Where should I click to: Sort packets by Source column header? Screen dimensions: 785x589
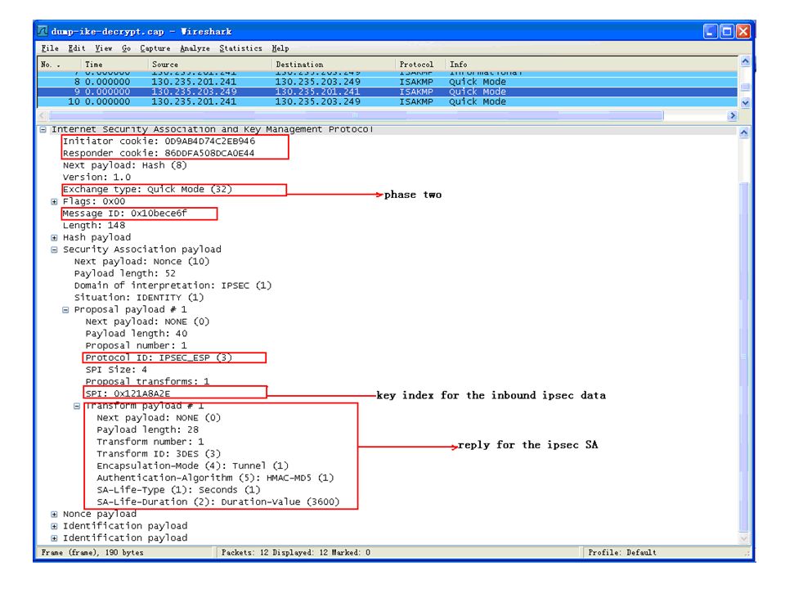pos(210,64)
